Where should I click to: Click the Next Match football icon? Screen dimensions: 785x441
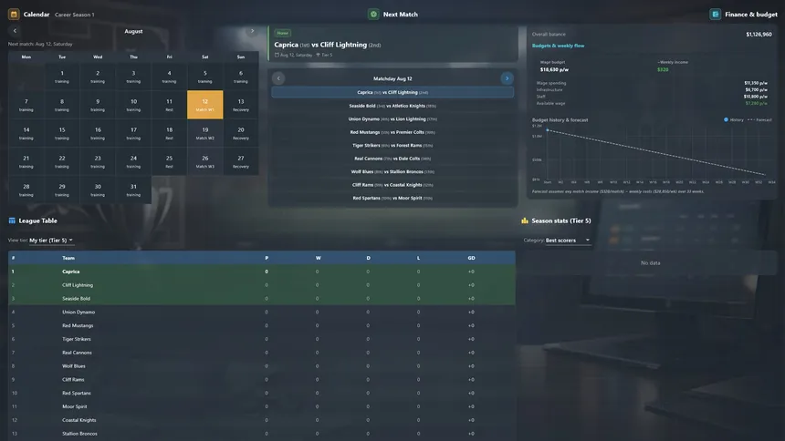point(373,15)
